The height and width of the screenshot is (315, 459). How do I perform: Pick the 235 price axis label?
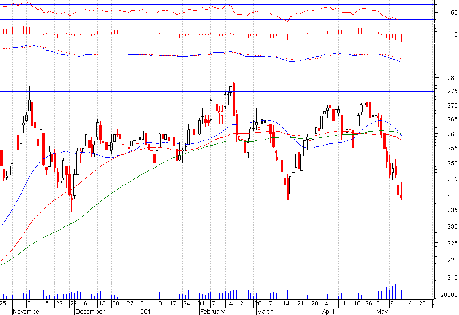452,210
